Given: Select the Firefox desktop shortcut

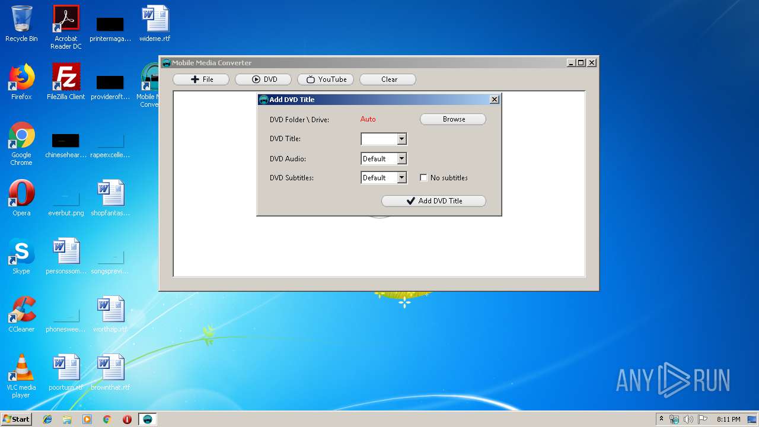Looking at the screenshot, I should [21, 82].
